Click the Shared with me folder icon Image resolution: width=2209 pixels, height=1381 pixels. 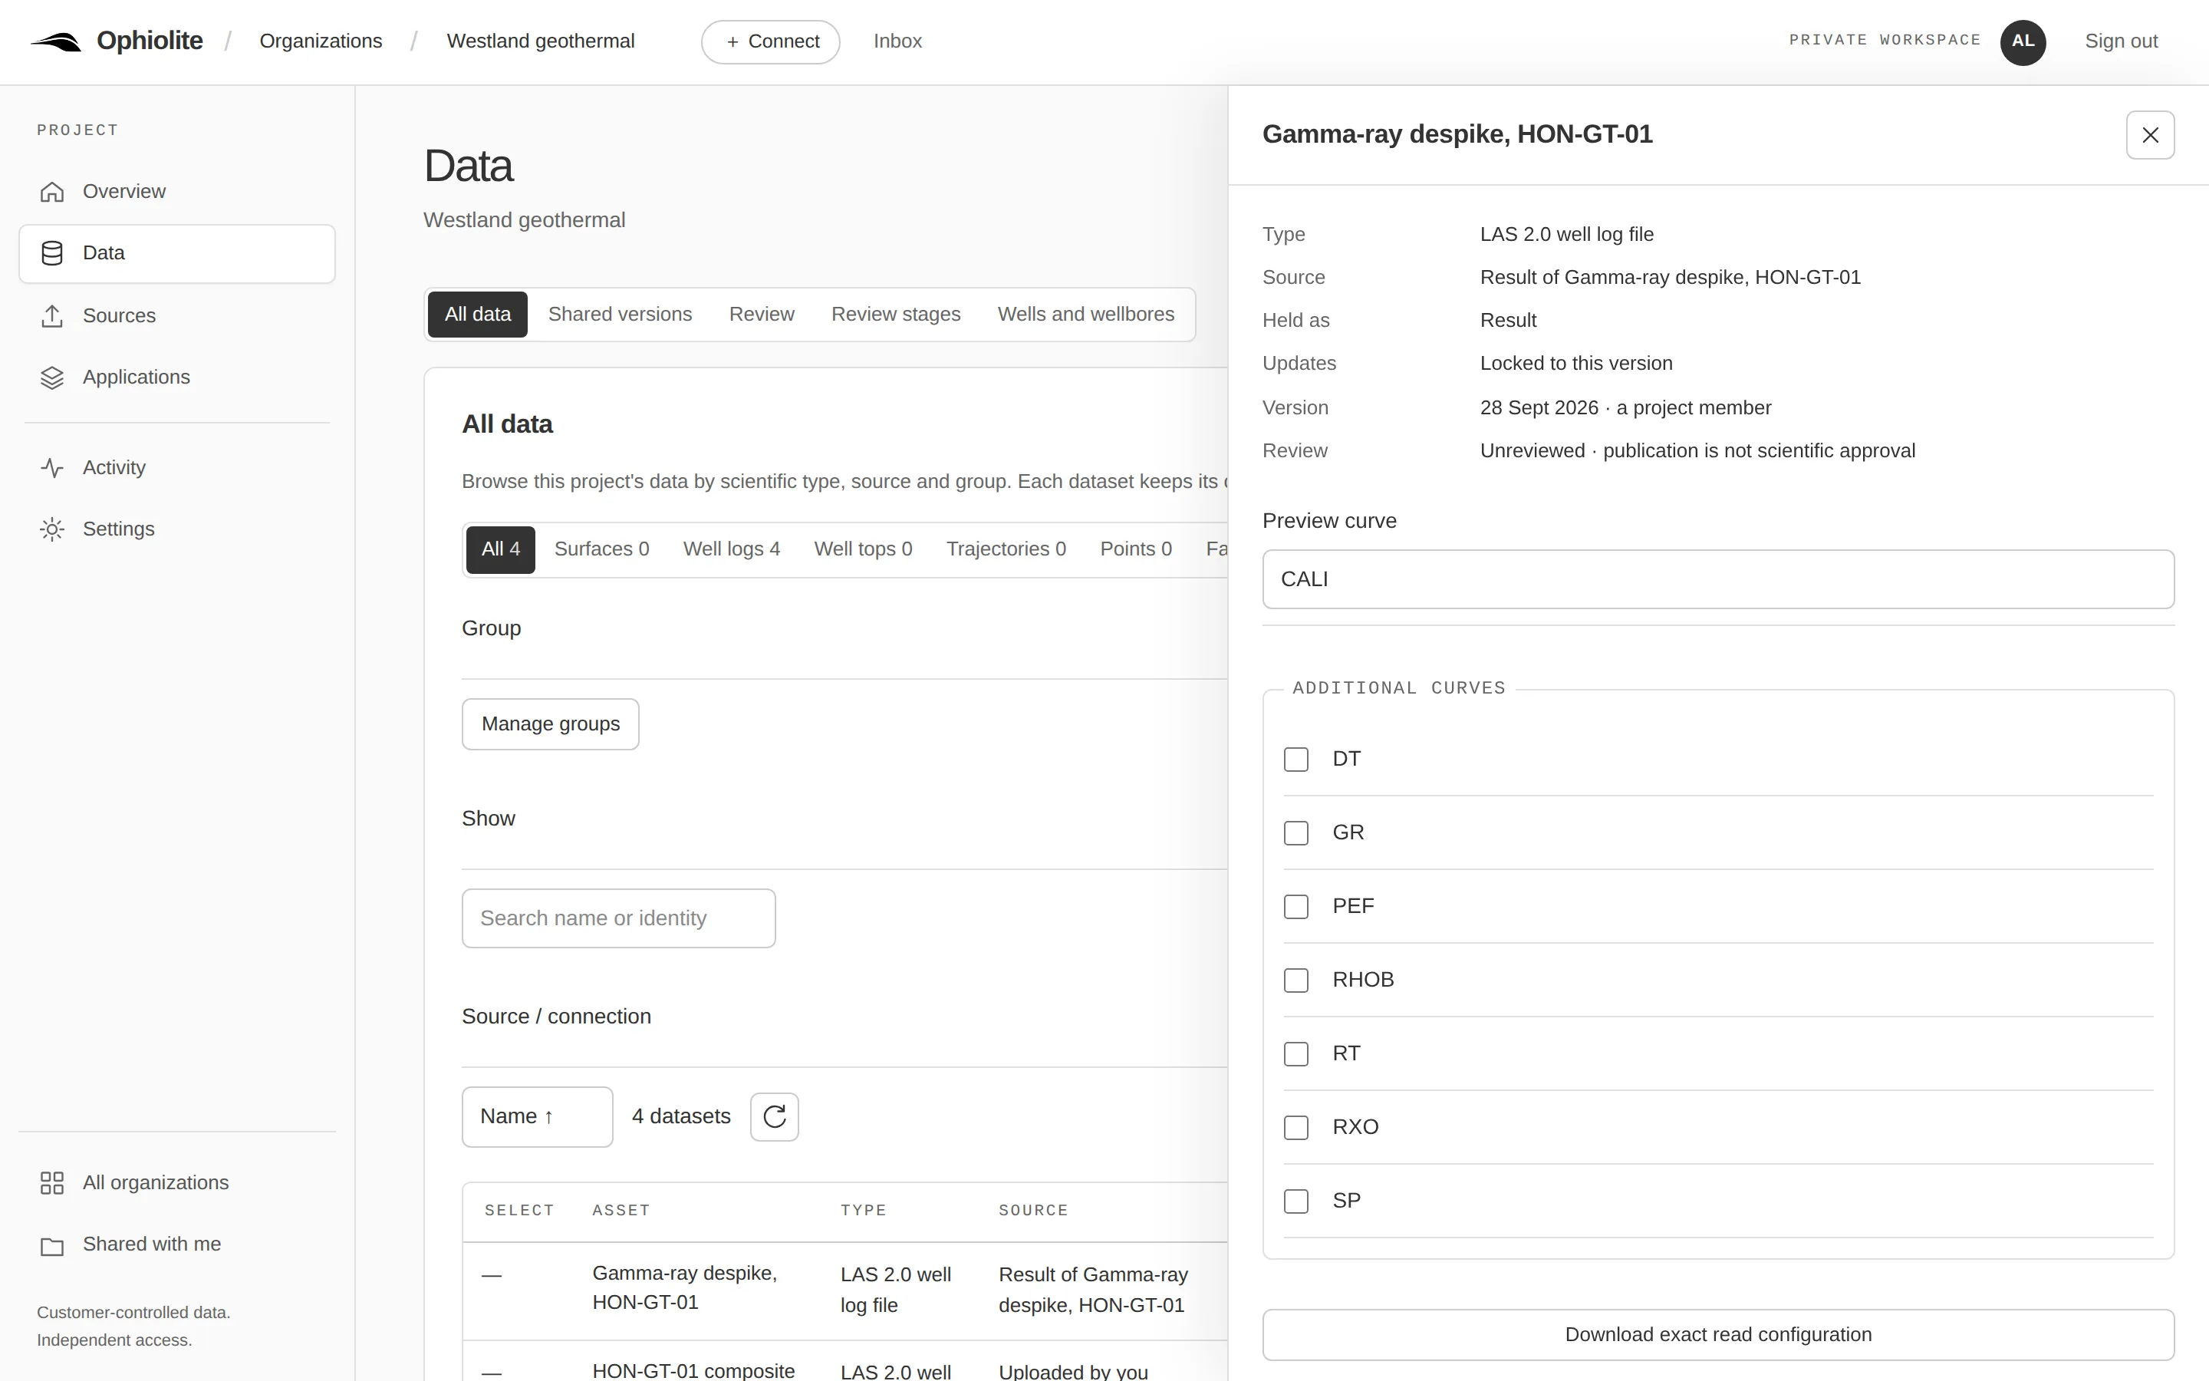click(x=52, y=1245)
